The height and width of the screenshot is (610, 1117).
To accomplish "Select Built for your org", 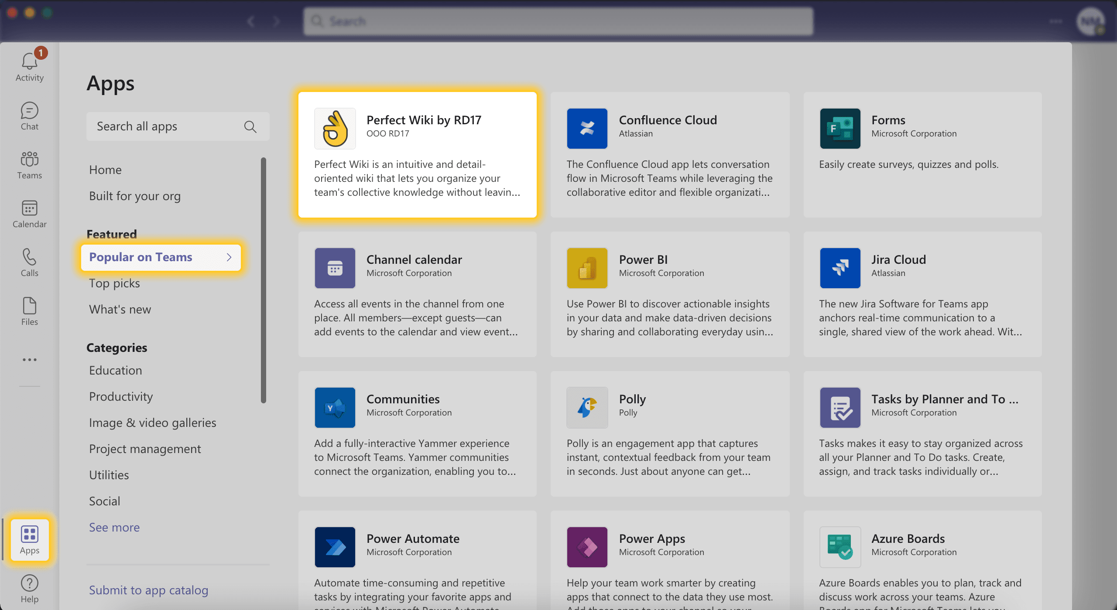I will click(x=135, y=196).
